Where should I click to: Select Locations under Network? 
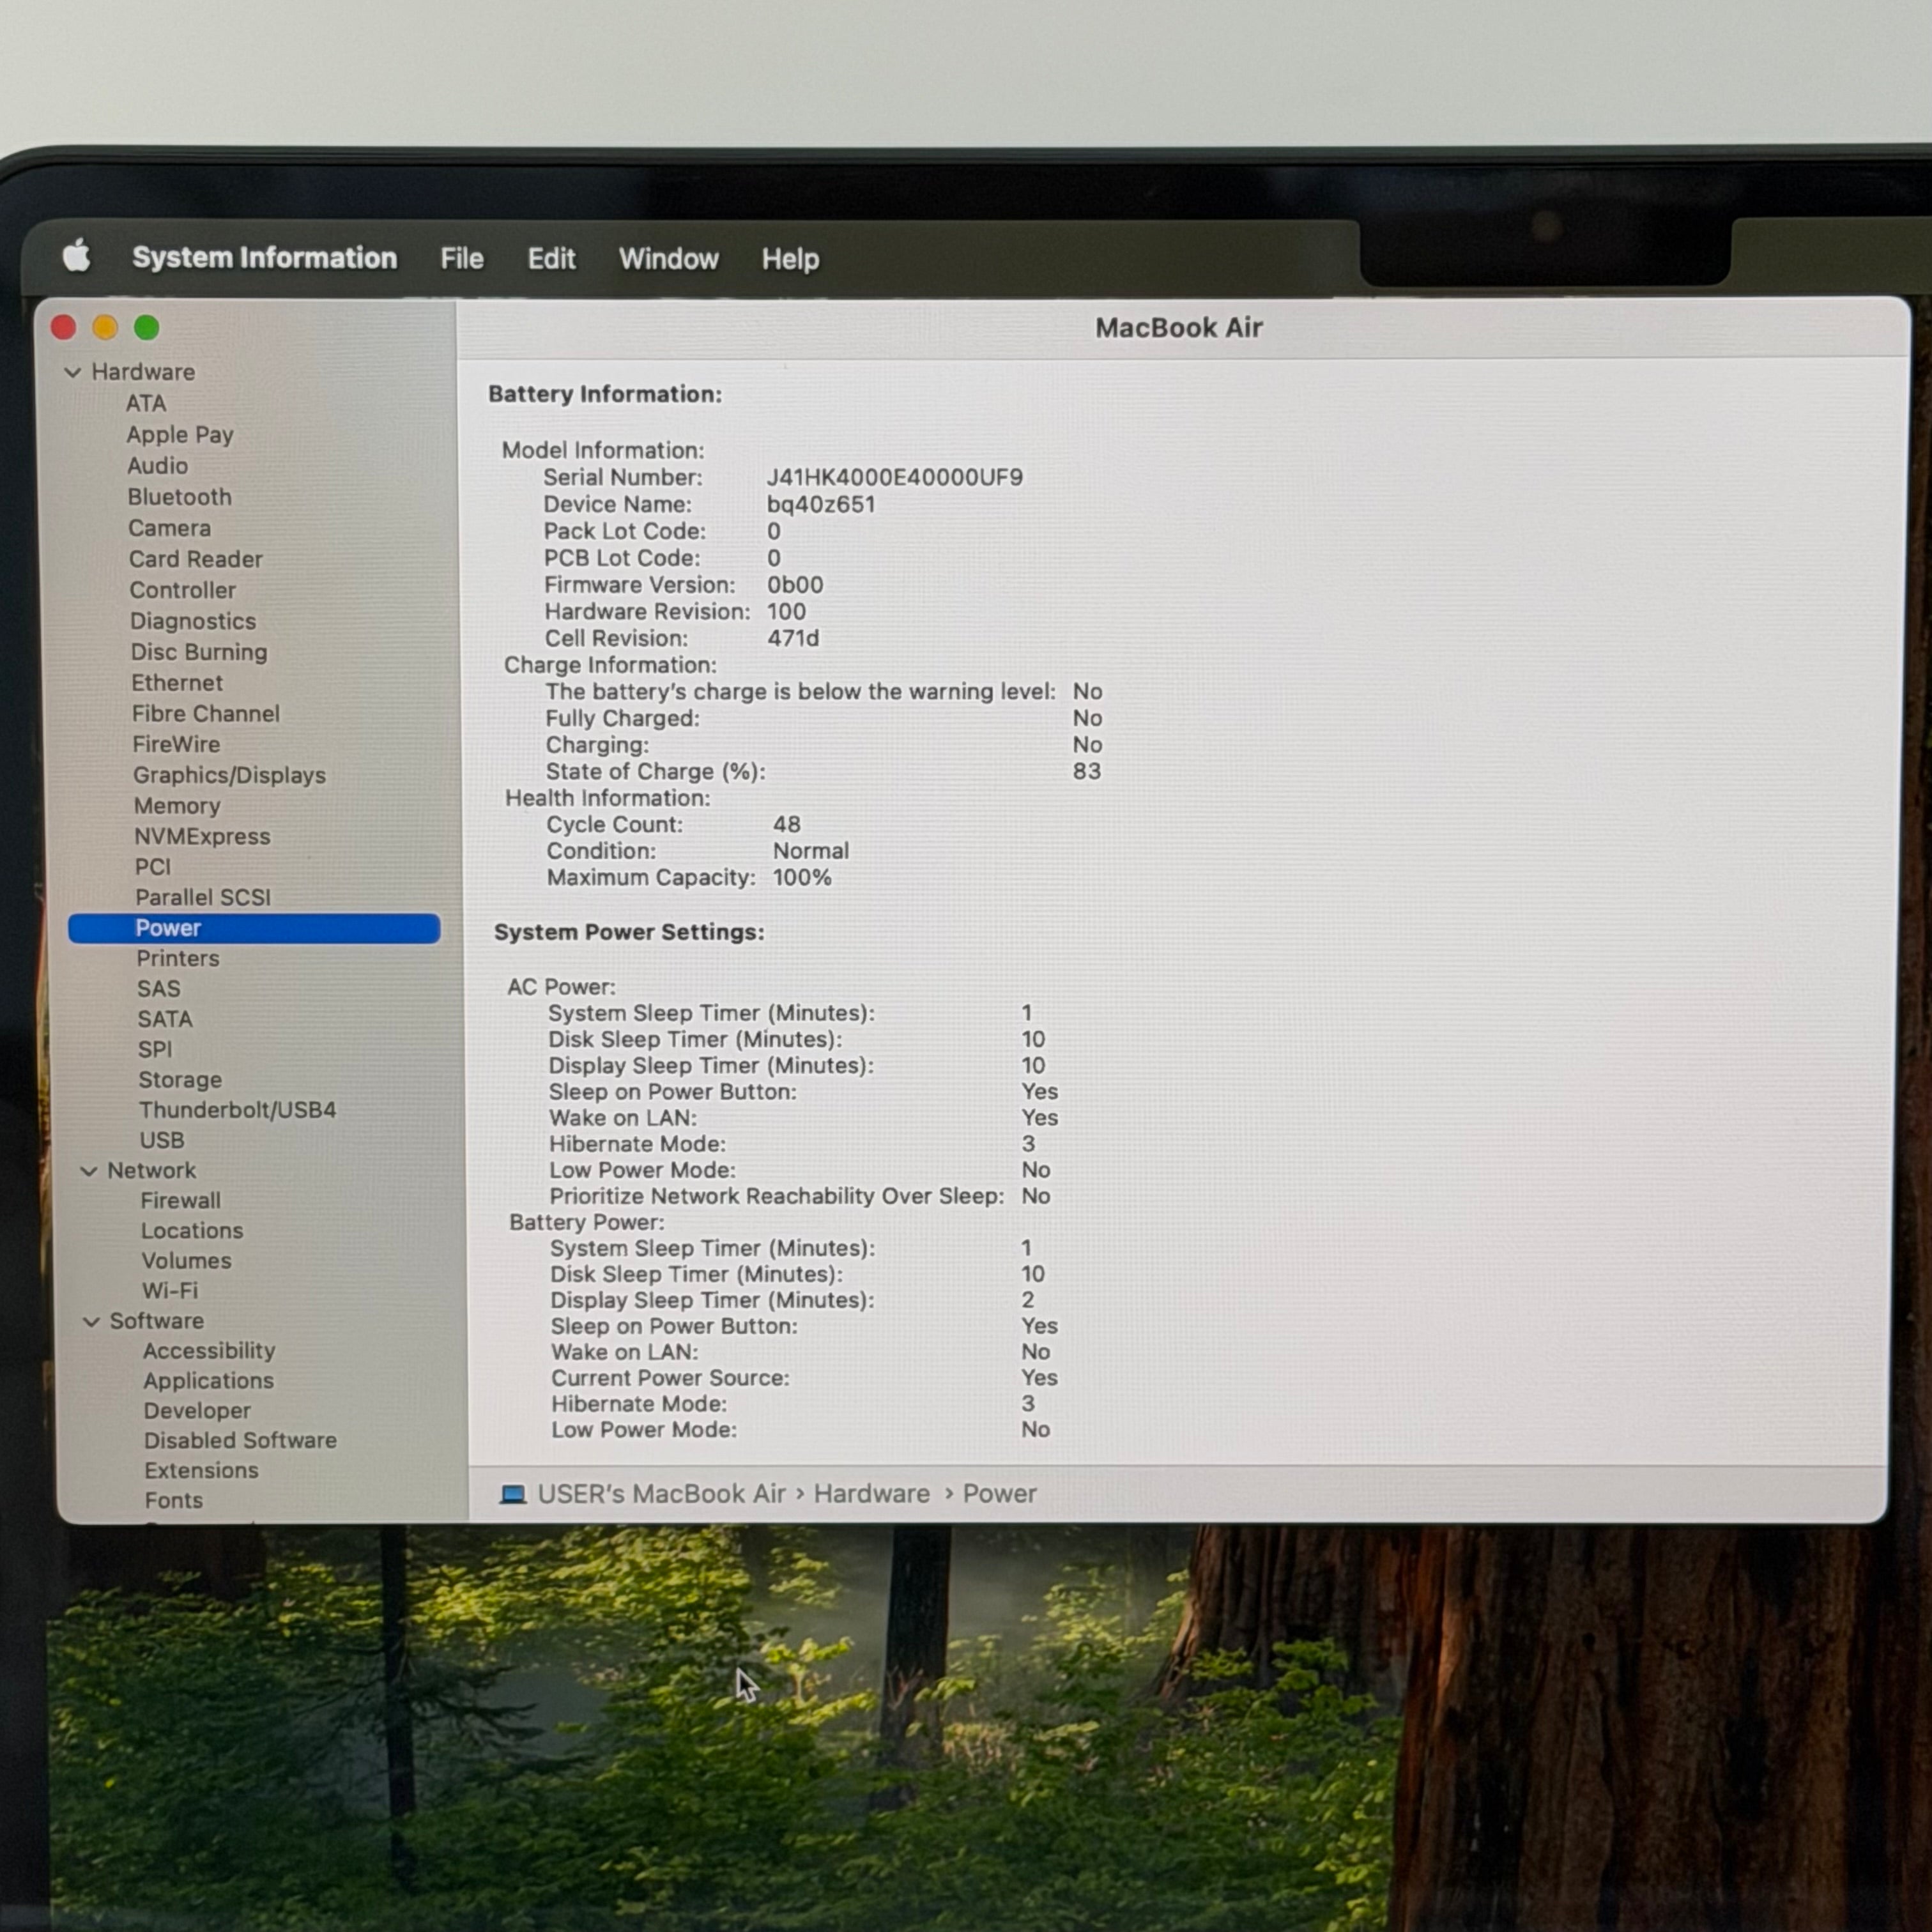click(x=192, y=1231)
